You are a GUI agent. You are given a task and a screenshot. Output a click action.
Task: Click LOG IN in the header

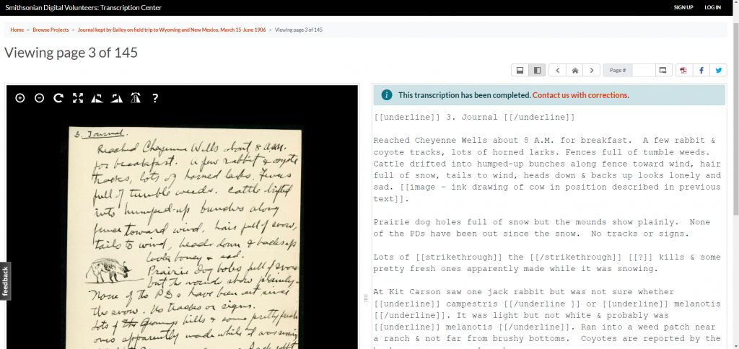tap(712, 7)
